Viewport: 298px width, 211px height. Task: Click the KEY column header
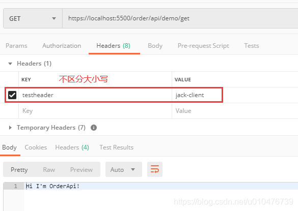(x=26, y=80)
